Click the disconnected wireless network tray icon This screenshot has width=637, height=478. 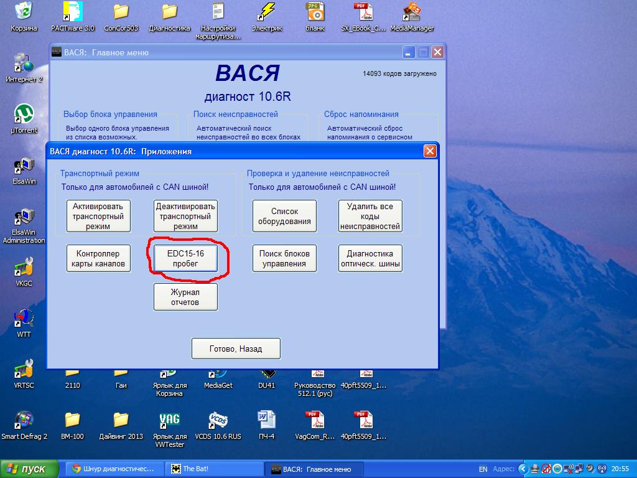click(x=569, y=469)
